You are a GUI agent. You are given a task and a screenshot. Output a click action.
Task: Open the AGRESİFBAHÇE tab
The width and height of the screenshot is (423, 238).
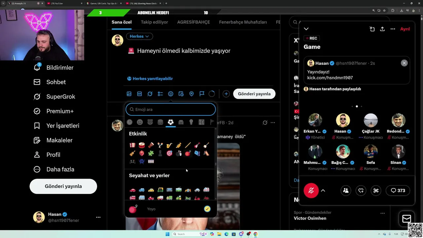click(194, 22)
